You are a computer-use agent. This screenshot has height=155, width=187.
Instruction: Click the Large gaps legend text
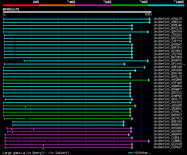click(x=36, y=153)
